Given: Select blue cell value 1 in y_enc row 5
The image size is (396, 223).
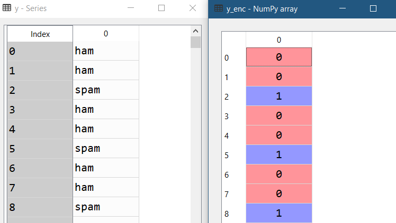Looking at the screenshot, I should 279,154.
